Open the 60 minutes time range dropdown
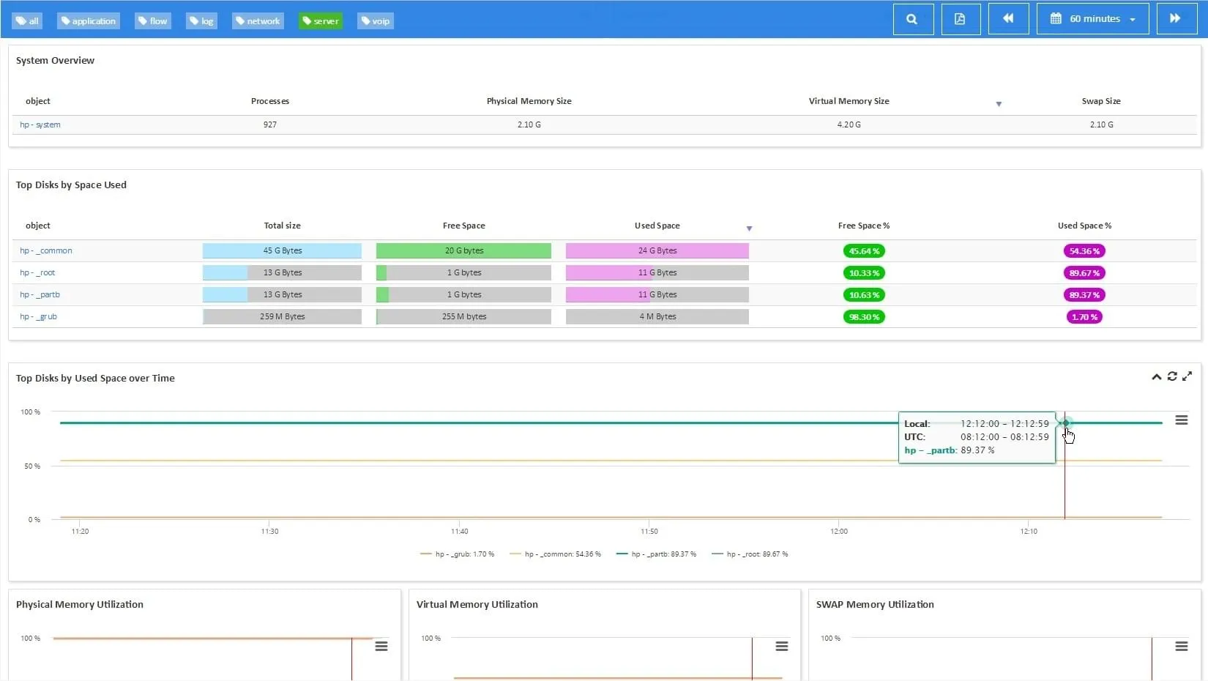This screenshot has width=1208, height=681. click(x=1094, y=19)
